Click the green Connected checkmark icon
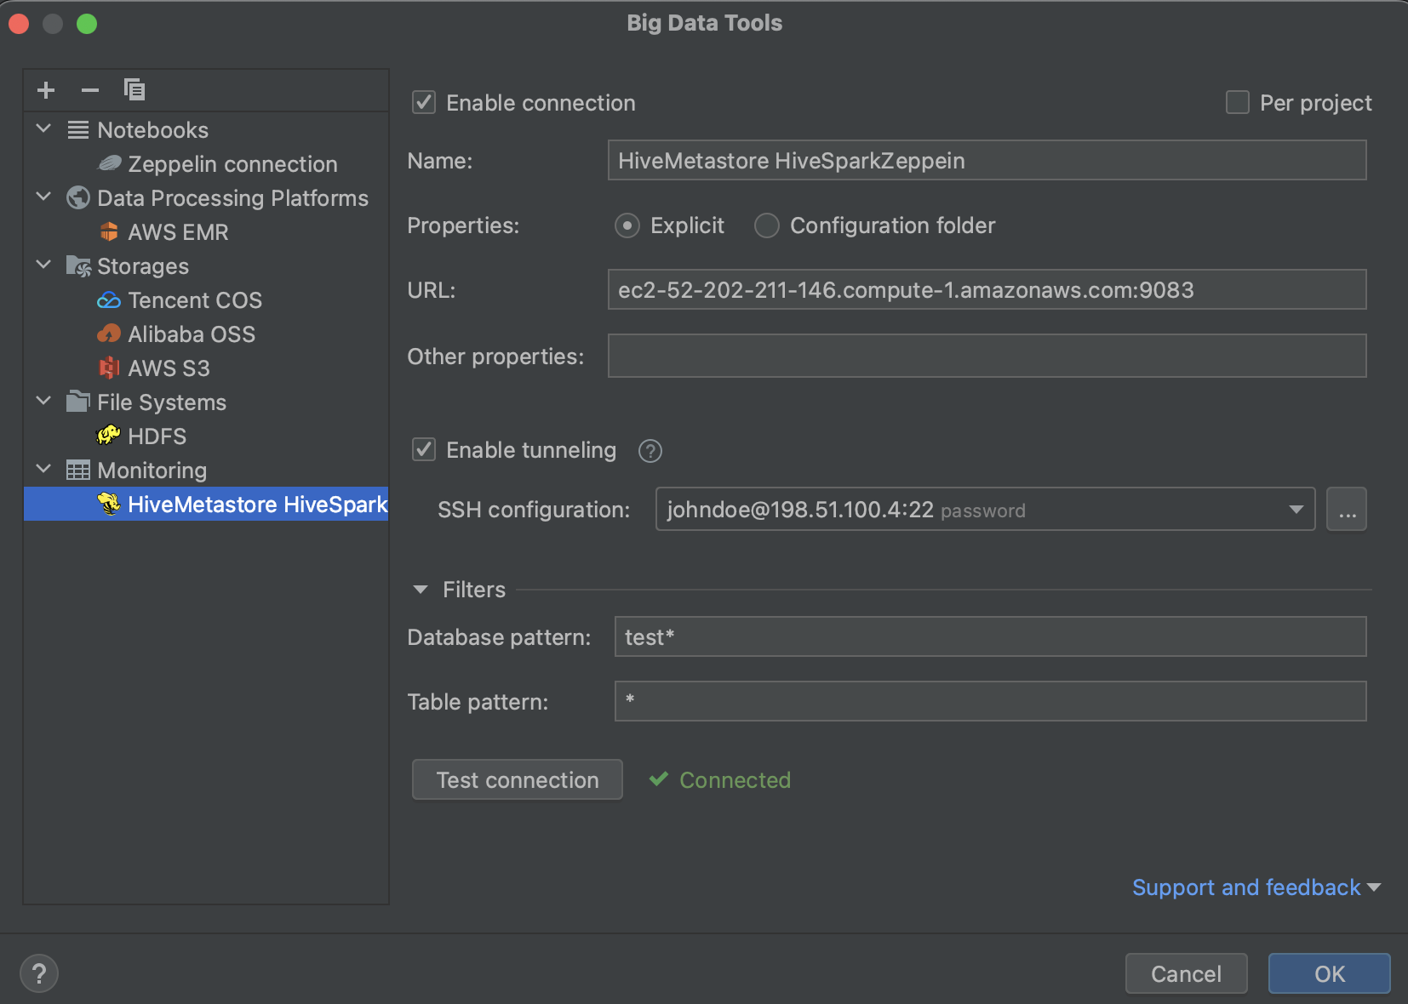The width and height of the screenshot is (1408, 1004). tap(659, 779)
